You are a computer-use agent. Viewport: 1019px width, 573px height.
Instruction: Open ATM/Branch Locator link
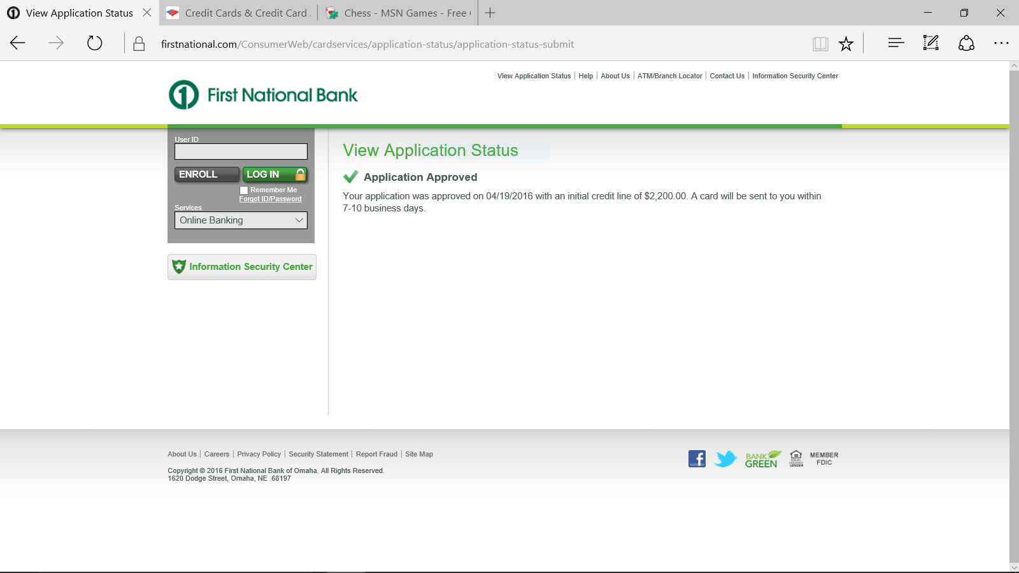(x=670, y=76)
